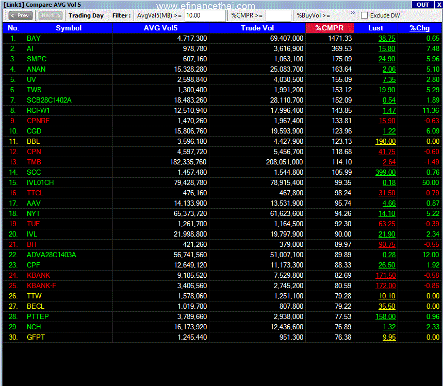The width and height of the screenshot is (443, 386).
Task: Select the TMB symbol
Action: pyautogui.click(x=34, y=162)
